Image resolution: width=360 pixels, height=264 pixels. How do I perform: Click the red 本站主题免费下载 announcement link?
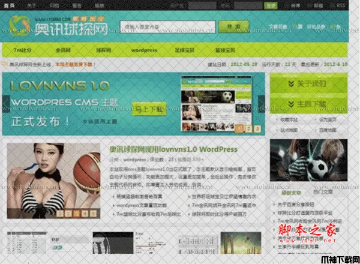click(x=74, y=65)
